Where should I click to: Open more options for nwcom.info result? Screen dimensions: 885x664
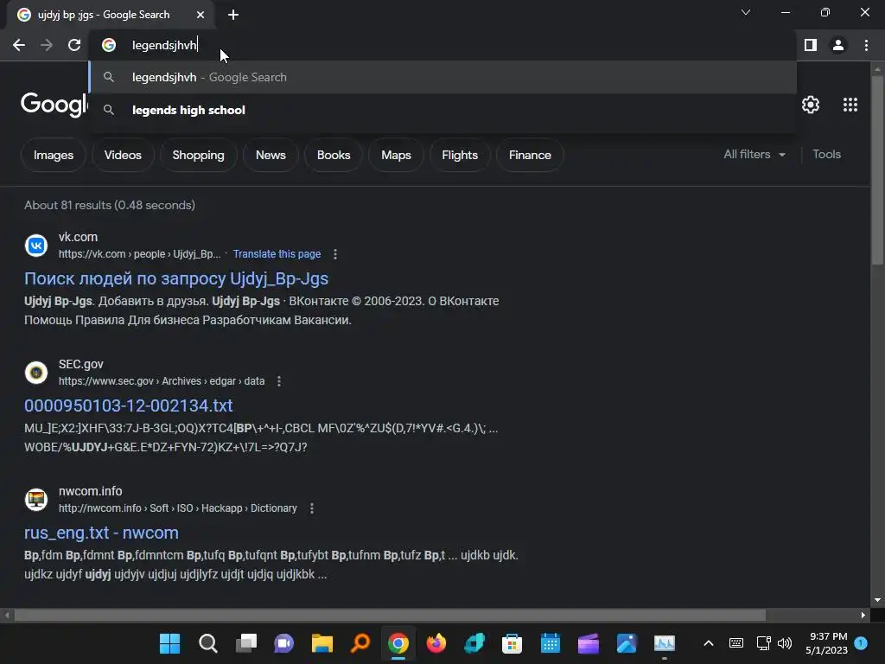tap(311, 508)
